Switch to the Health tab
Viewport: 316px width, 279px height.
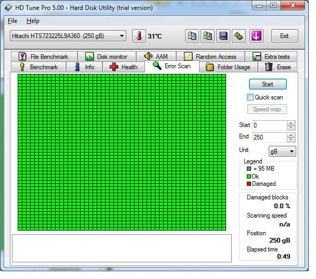(124, 67)
